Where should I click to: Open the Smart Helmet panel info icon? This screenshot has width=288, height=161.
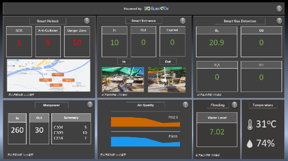click(87, 21)
